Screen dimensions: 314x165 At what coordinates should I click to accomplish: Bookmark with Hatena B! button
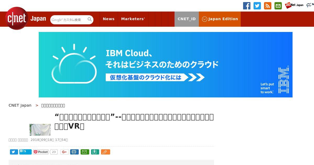click(25, 152)
